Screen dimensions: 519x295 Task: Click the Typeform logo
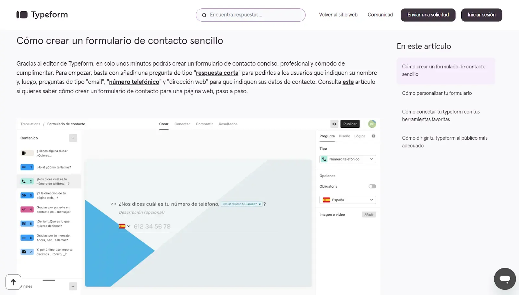tap(42, 15)
